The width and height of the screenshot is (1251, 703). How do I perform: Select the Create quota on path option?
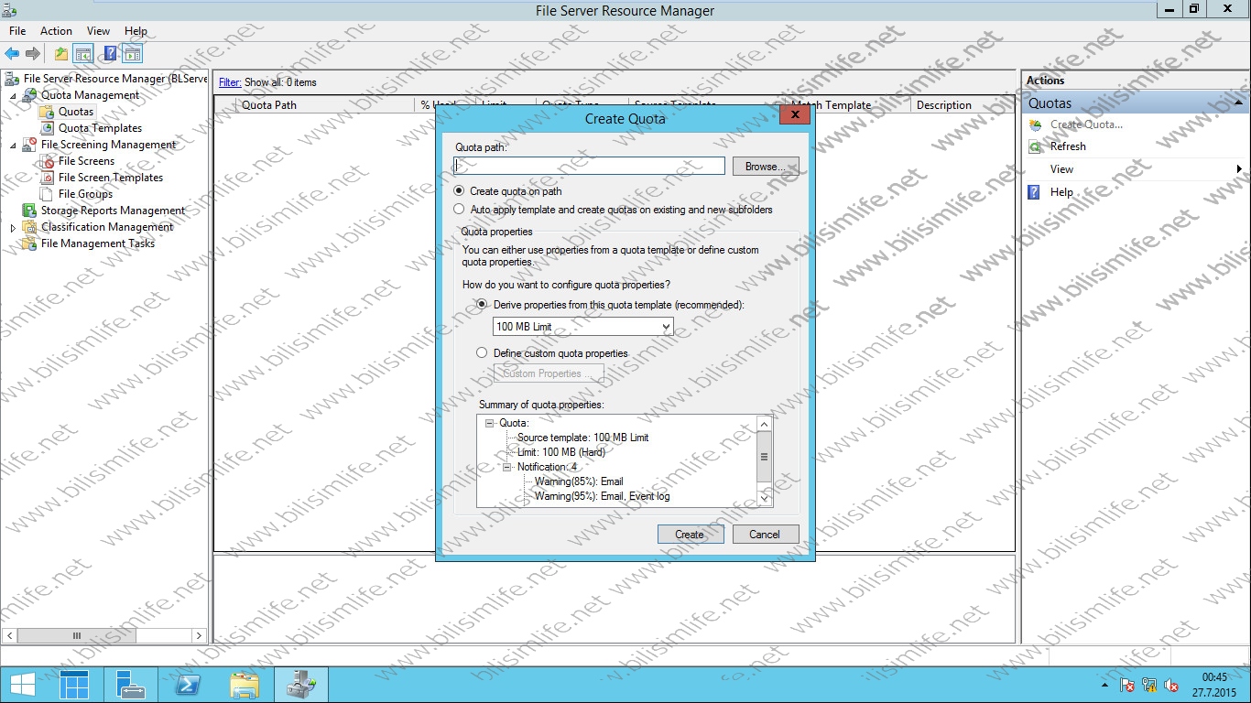tap(460, 191)
